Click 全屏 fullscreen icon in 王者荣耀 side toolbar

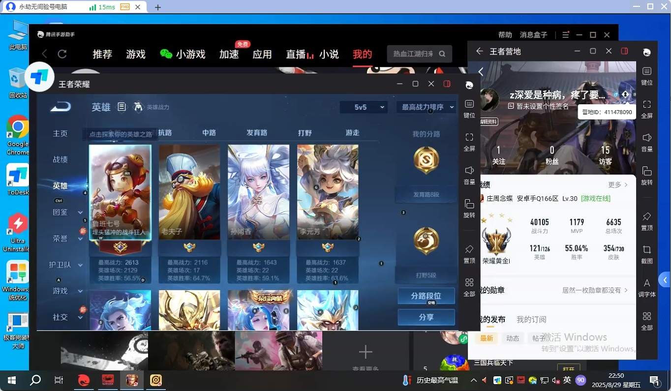coord(469,137)
